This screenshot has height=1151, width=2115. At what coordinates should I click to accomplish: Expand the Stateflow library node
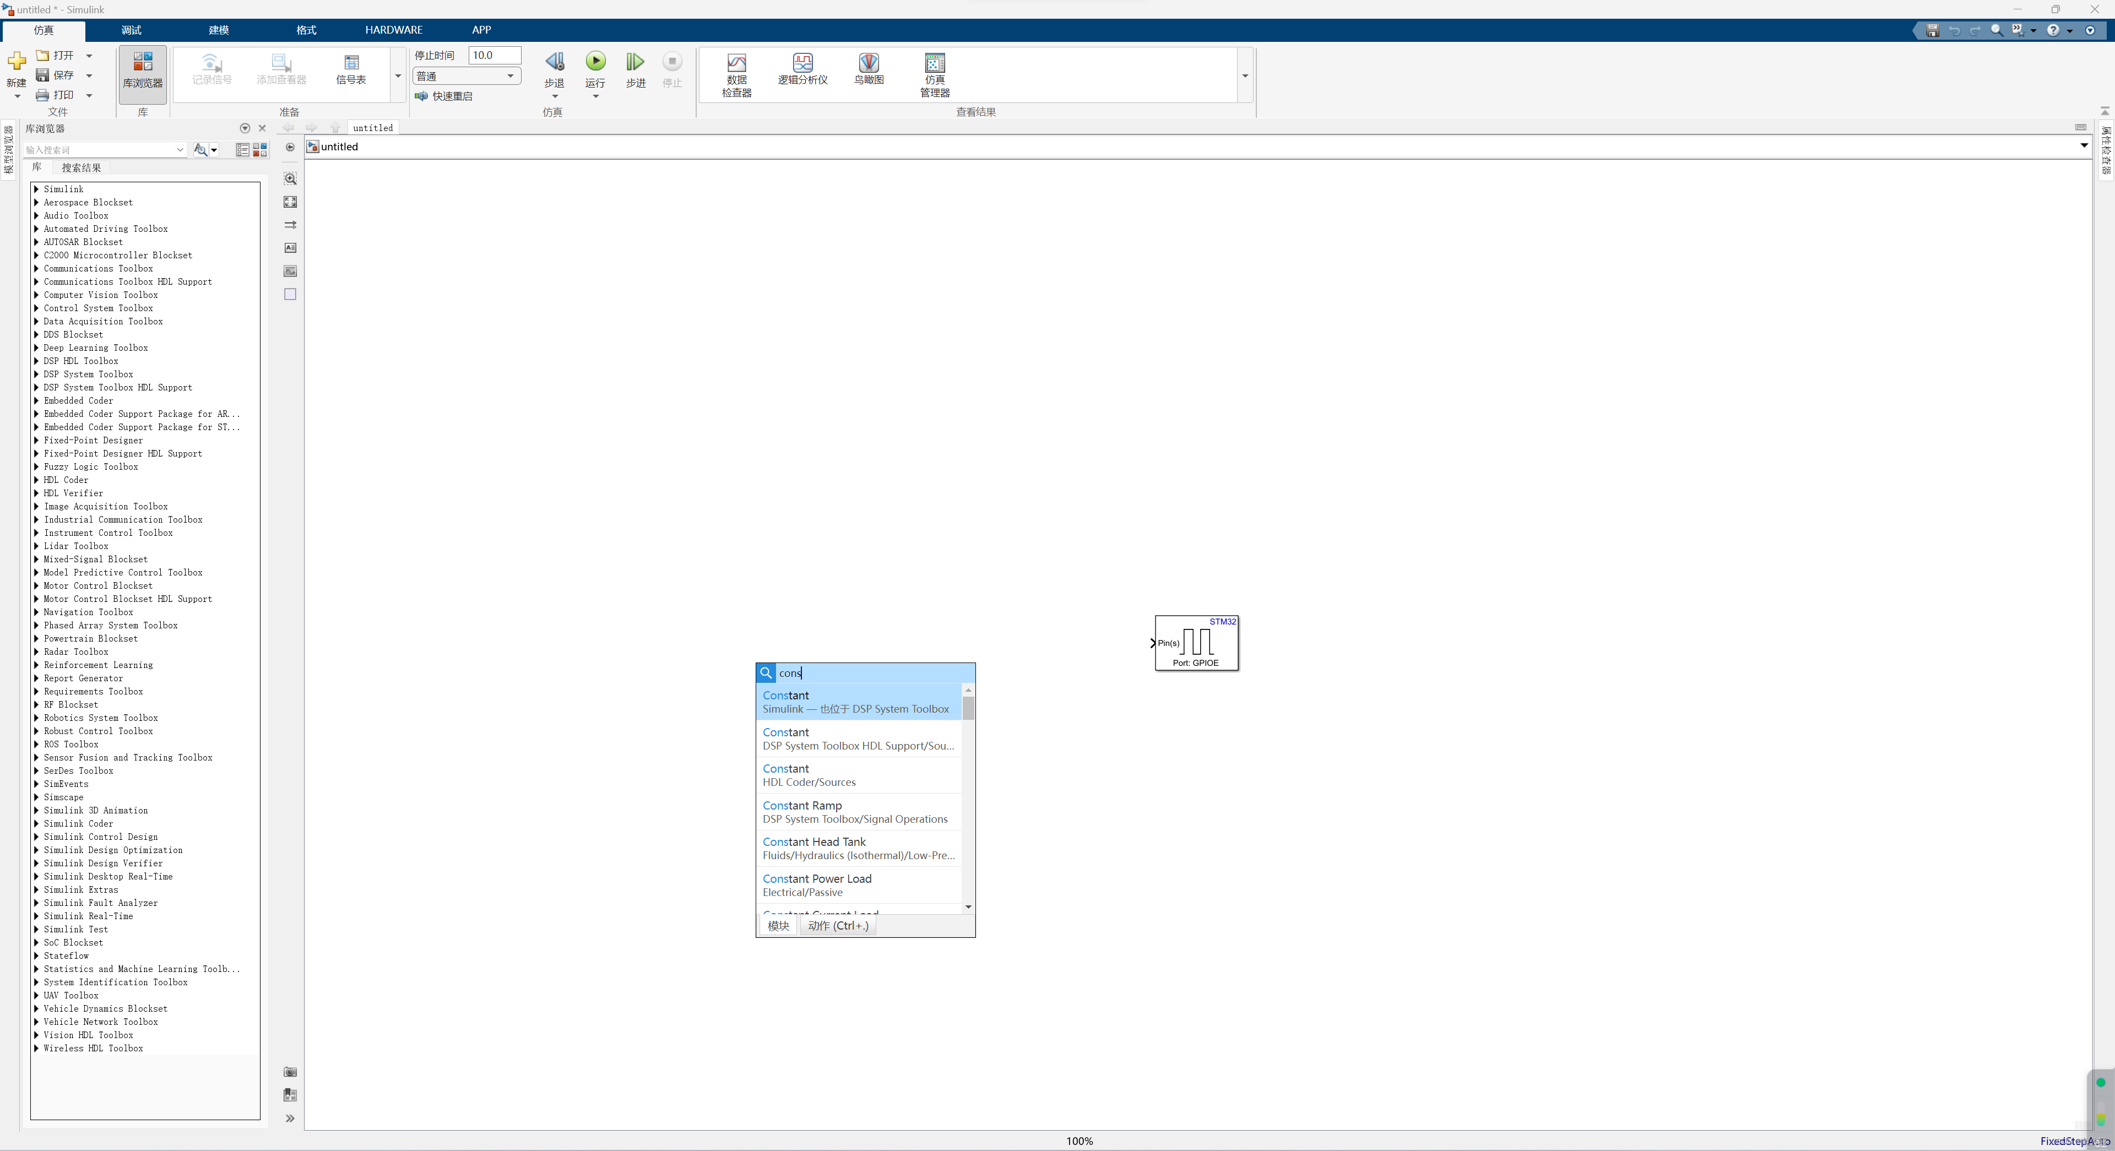pos(36,955)
